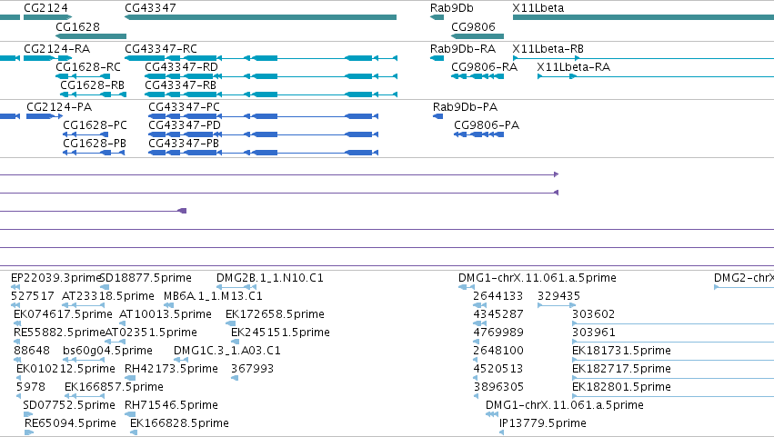Open the EK181731.5prime EST label
The image size is (774, 437).
[621, 351]
